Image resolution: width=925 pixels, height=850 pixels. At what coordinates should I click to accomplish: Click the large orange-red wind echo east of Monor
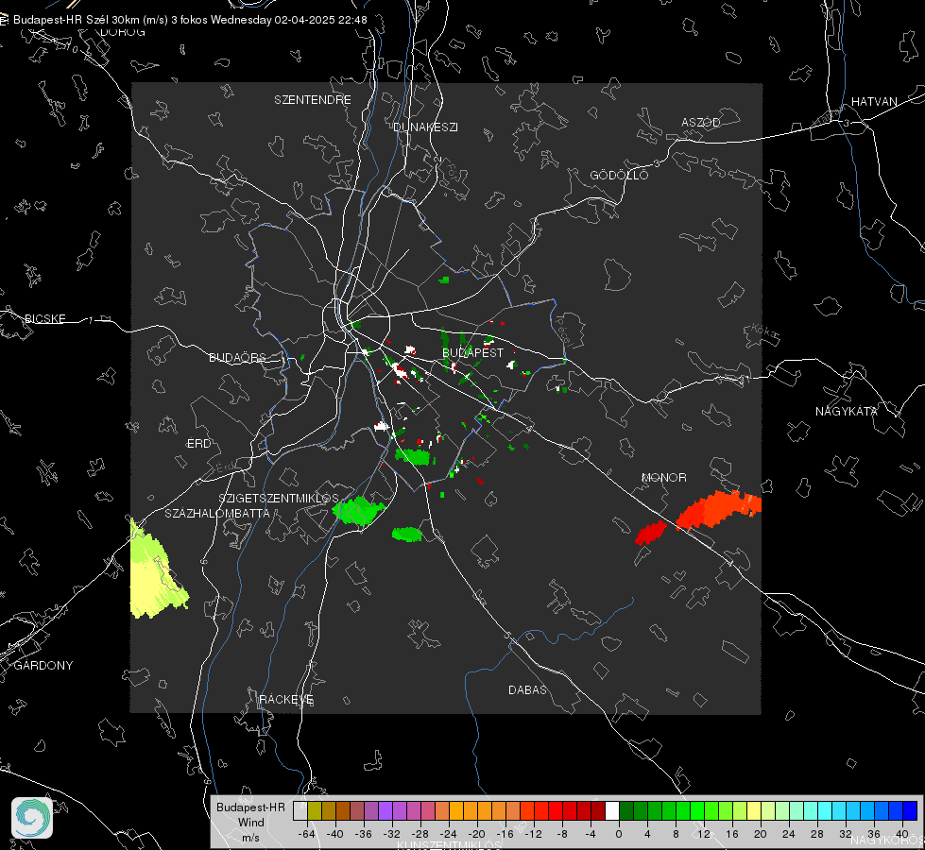(x=720, y=508)
